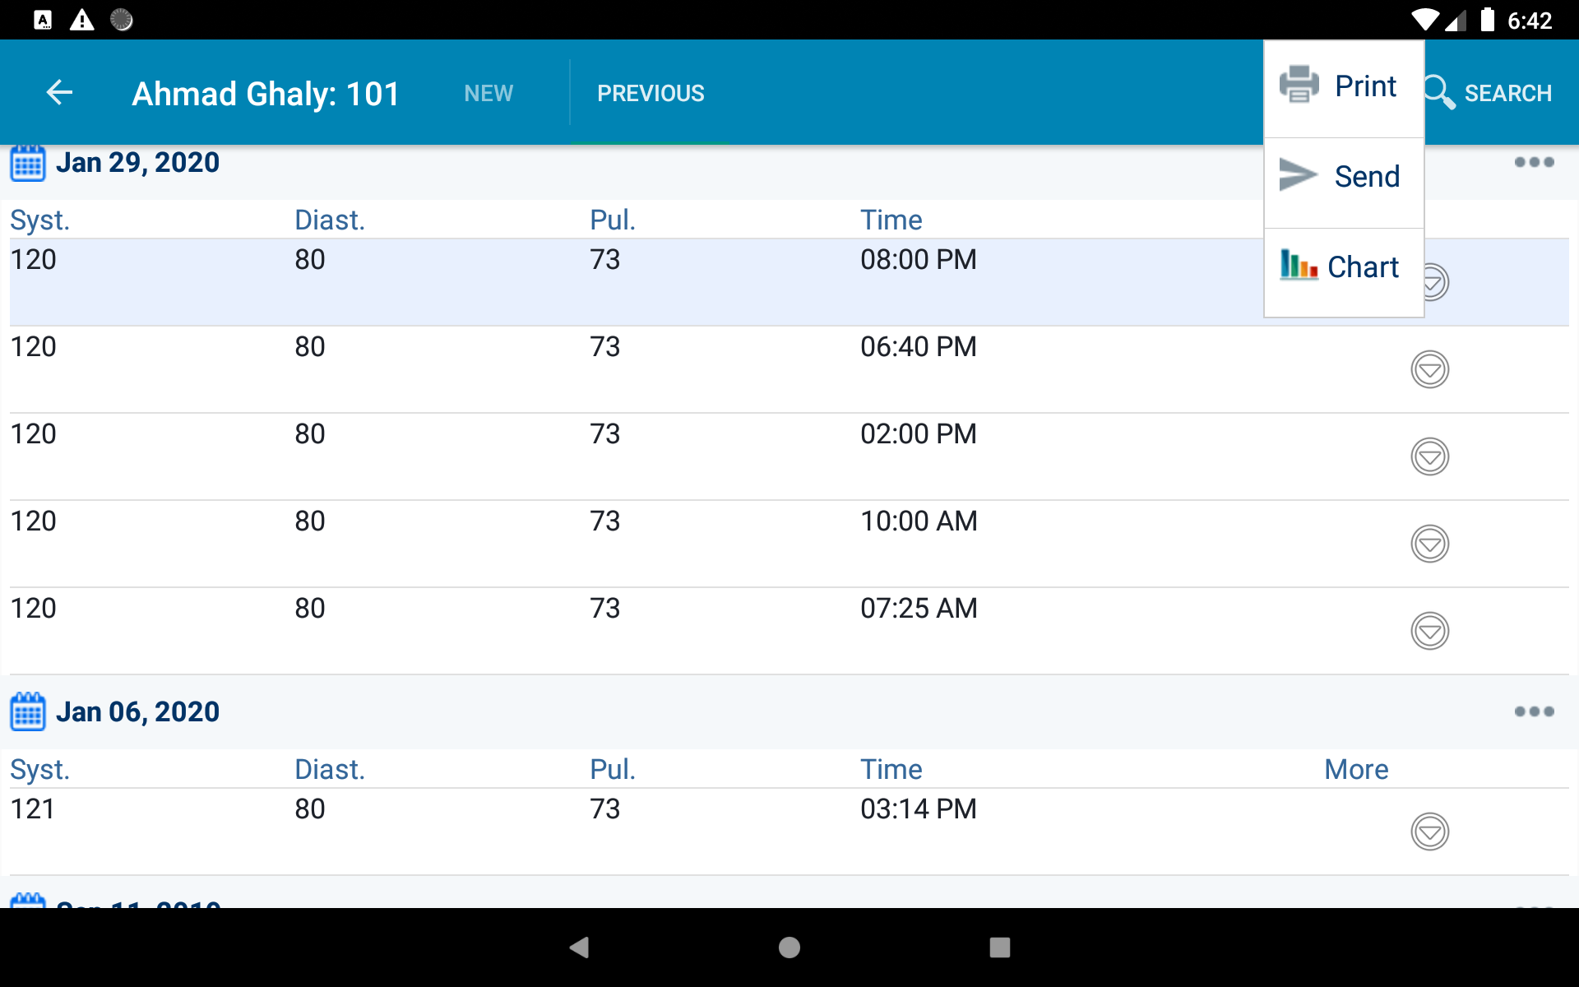This screenshot has width=1579, height=987.
Task: Click the Search magnifier icon
Action: (1439, 92)
